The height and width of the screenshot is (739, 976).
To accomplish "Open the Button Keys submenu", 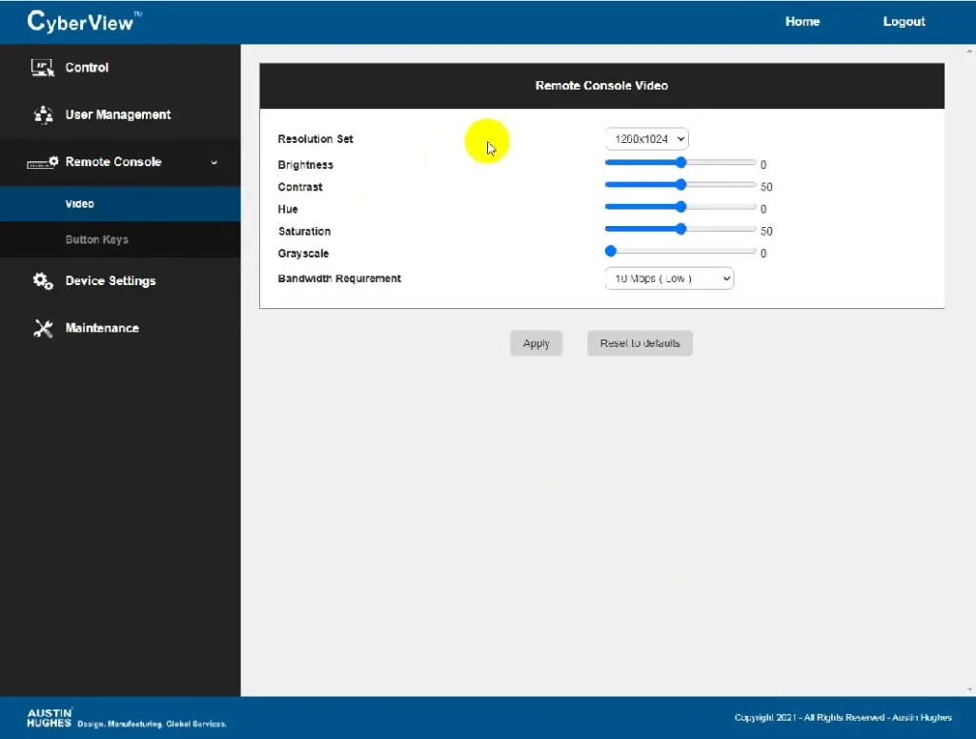I will 120,239.
